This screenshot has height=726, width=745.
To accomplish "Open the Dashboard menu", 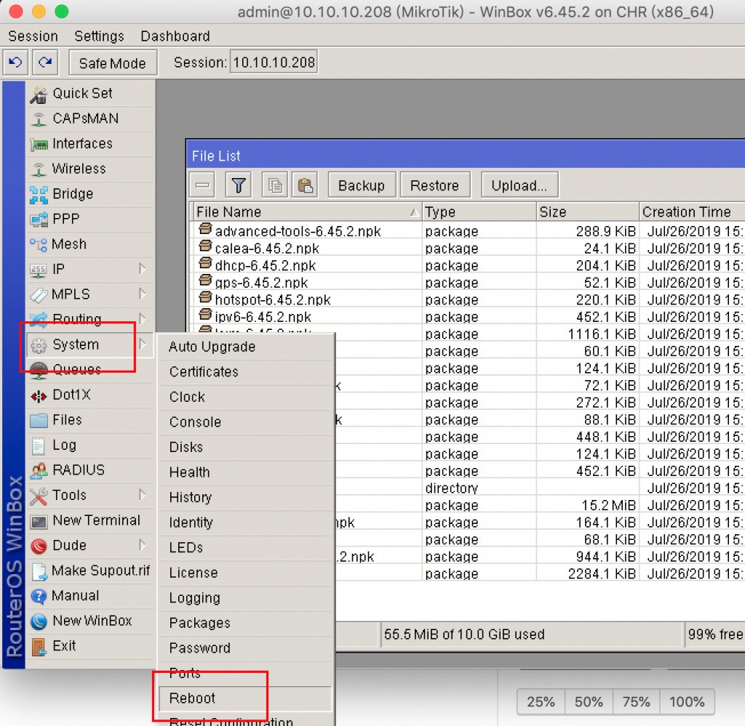I will (x=175, y=36).
